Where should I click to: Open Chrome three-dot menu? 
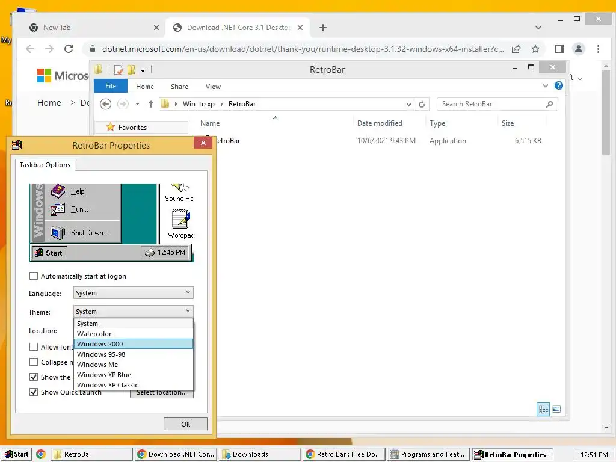click(x=598, y=49)
